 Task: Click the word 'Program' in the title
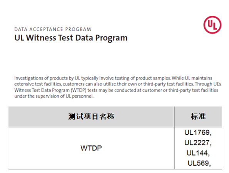[x=111, y=38]
